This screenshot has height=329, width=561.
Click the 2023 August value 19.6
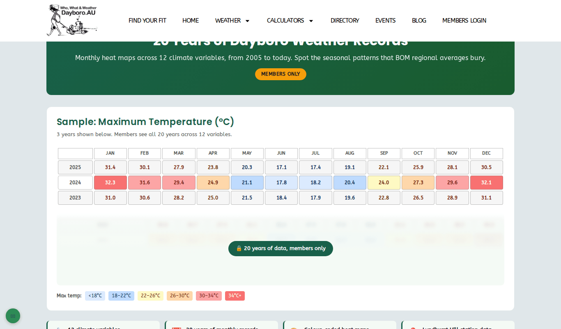[350, 198]
